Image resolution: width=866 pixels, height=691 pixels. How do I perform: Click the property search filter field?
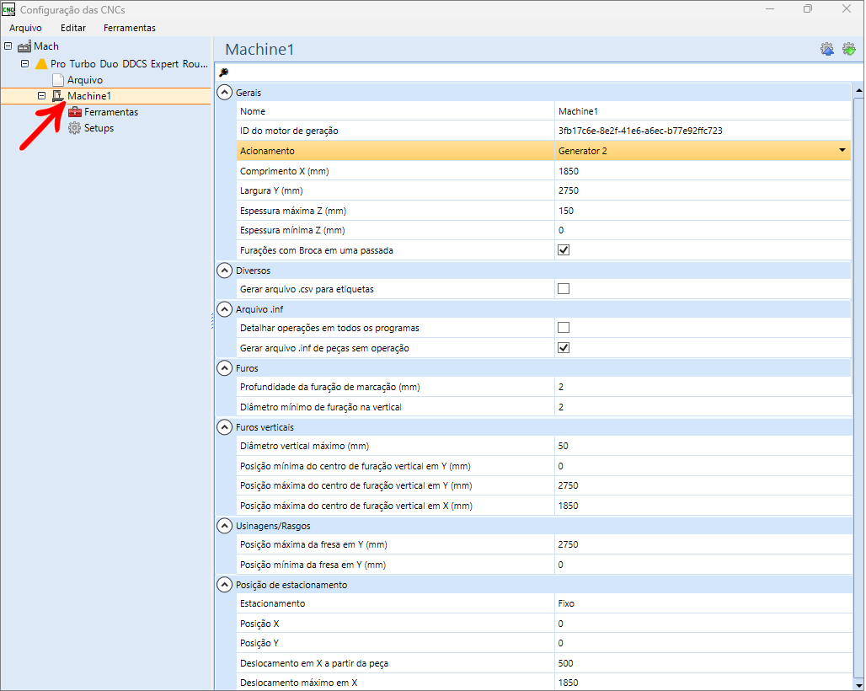pyautogui.click(x=538, y=72)
